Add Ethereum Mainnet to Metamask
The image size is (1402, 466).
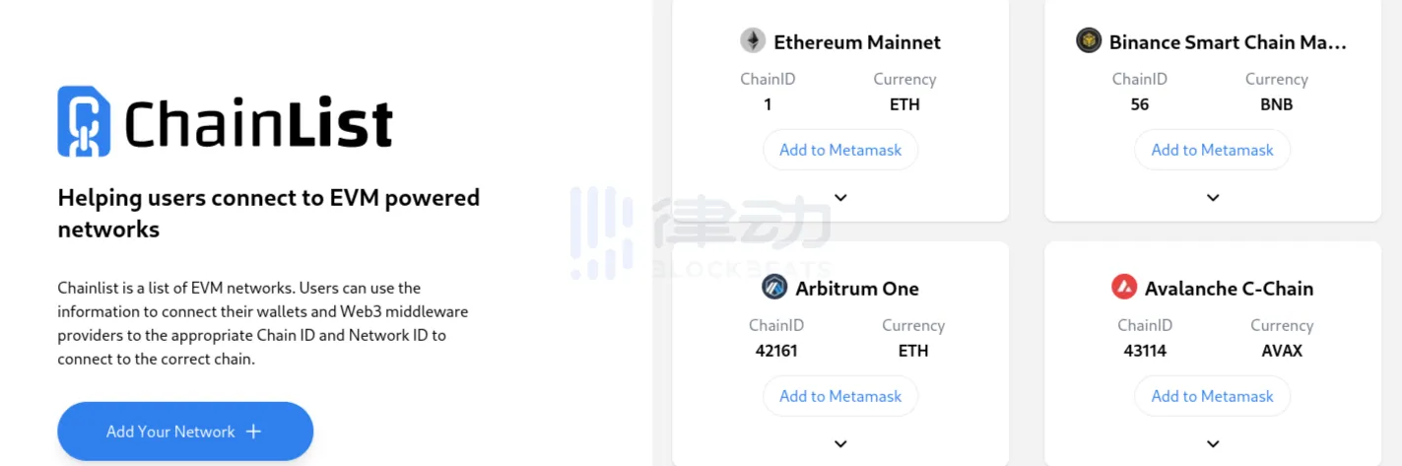840,150
